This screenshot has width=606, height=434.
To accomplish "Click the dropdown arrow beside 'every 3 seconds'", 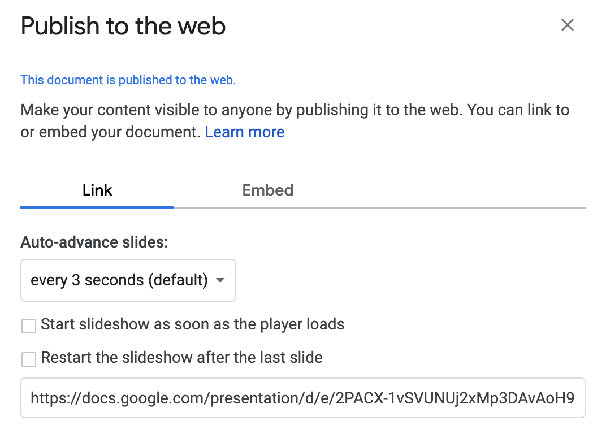I will click(220, 280).
